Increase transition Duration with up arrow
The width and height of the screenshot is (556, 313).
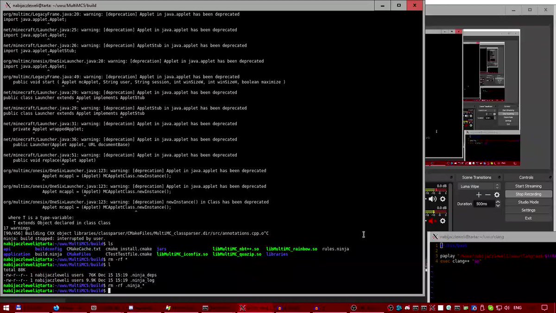point(498,202)
